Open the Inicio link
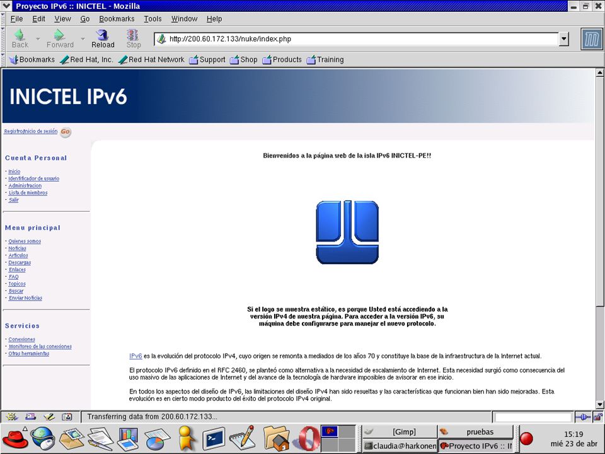 click(x=14, y=172)
